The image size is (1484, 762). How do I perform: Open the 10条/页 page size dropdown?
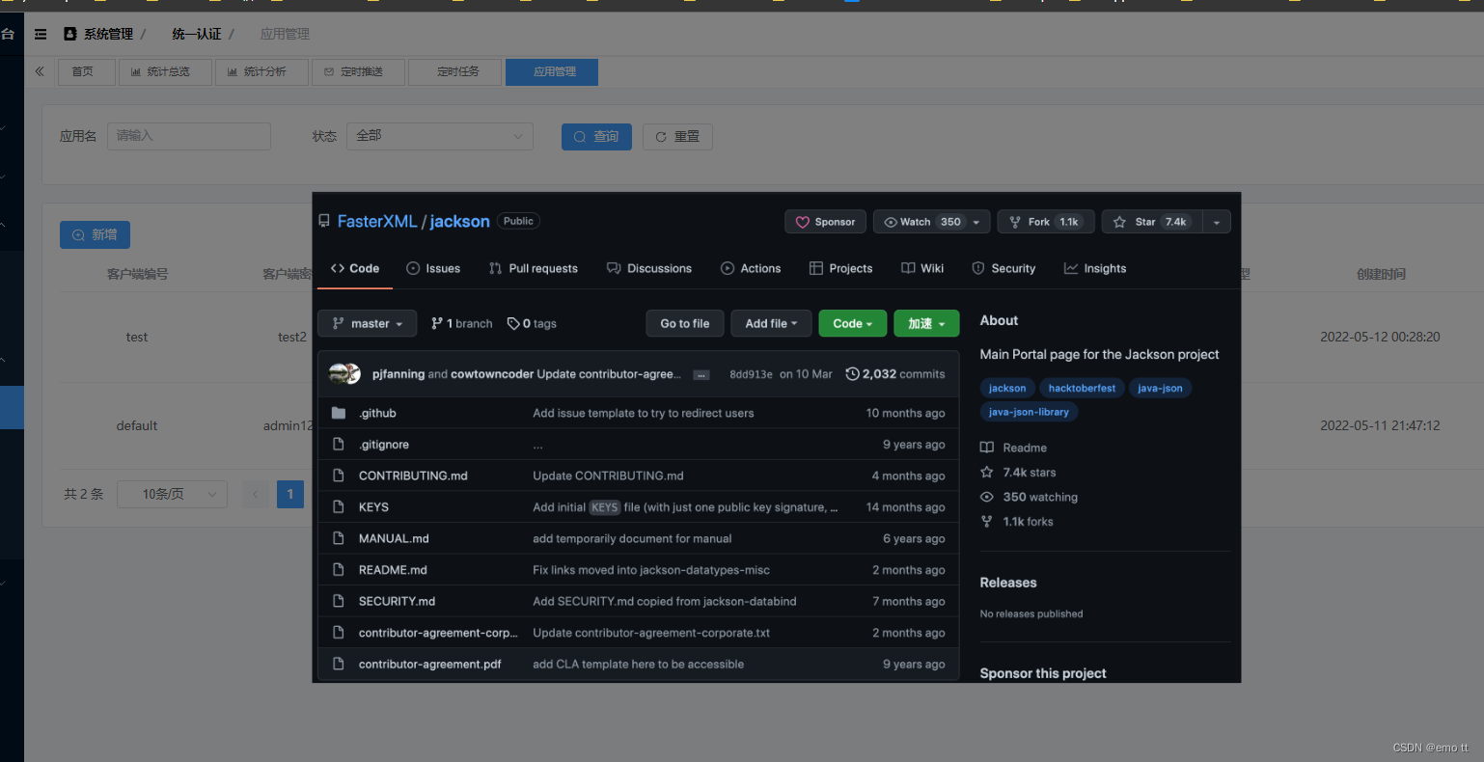point(172,494)
